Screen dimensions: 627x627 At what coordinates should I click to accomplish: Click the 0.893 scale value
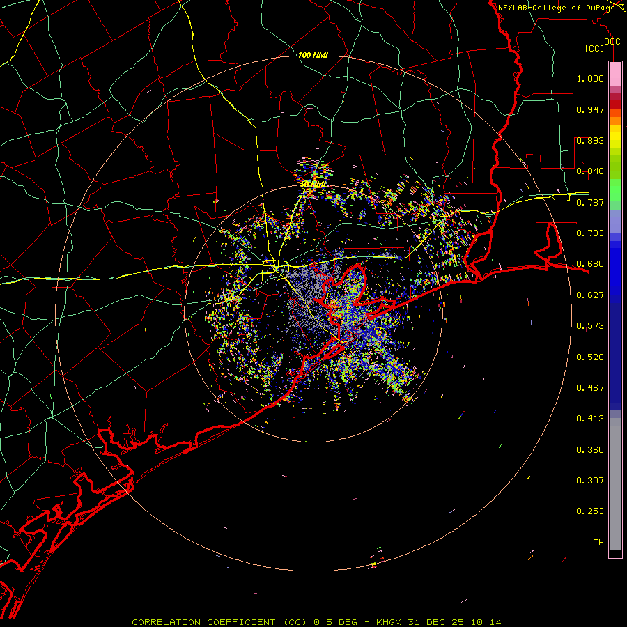pos(590,140)
